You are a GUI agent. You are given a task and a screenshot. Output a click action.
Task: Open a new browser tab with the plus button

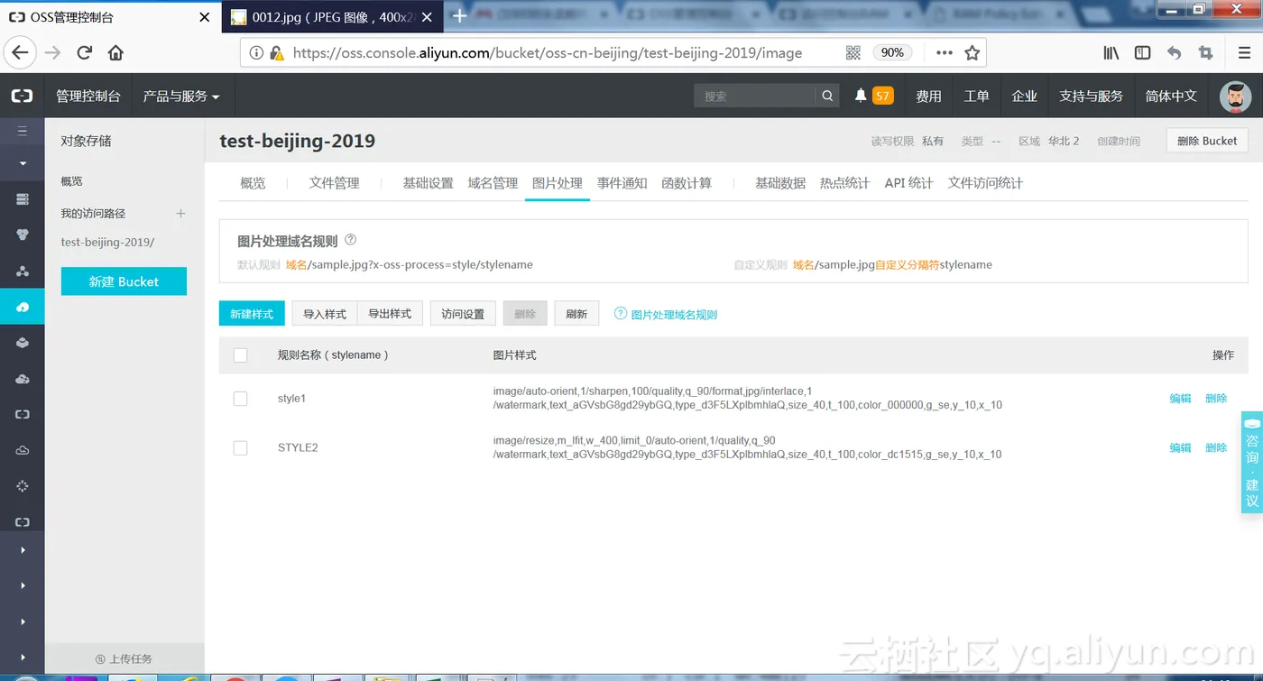[x=459, y=16]
